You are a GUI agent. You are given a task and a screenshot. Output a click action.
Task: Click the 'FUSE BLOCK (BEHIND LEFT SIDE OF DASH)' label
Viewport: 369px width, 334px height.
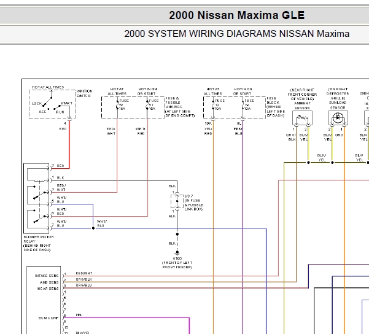click(x=276, y=107)
